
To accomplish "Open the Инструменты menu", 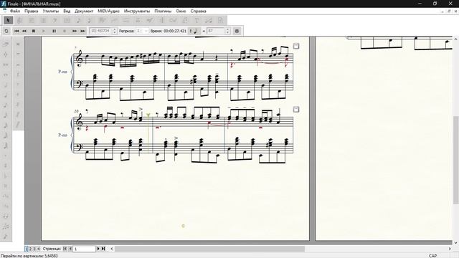I will coord(137,11).
